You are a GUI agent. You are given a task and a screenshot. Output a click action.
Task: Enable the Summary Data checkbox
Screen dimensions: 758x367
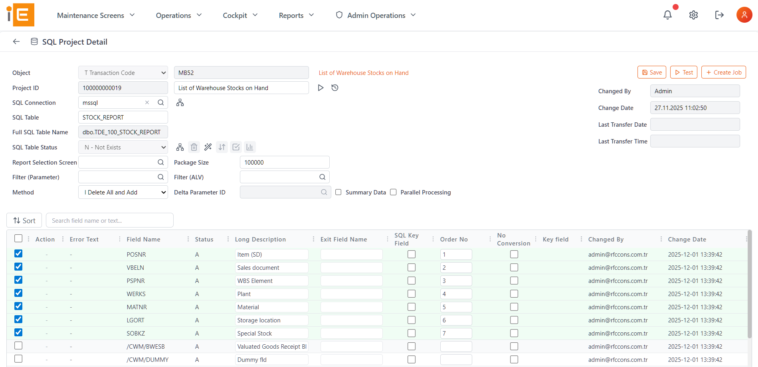[x=338, y=192]
